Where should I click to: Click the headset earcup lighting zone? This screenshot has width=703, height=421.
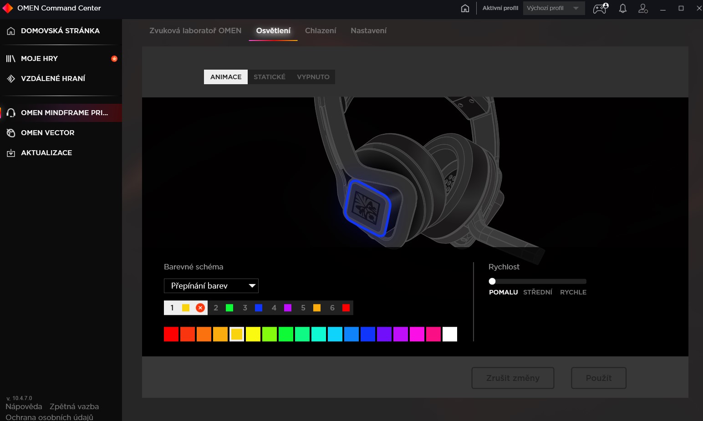point(367,208)
